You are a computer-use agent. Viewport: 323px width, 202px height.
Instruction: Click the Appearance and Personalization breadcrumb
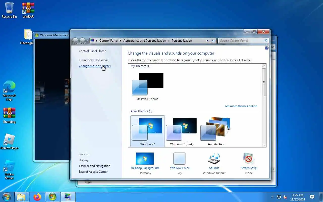[x=145, y=41]
